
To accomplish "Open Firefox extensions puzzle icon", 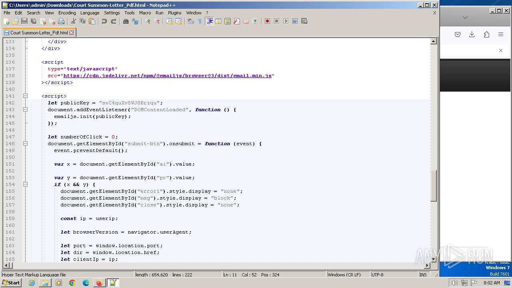I will pyautogui.click(x=486, y=34).
